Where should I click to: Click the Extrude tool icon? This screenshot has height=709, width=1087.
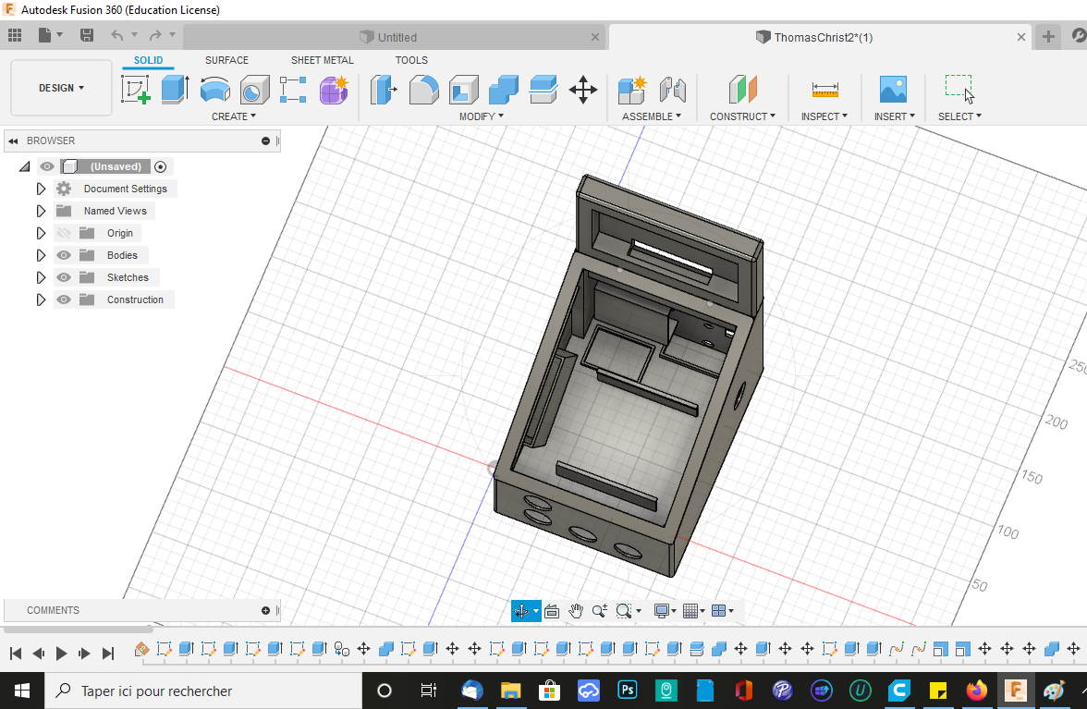(175, 90)
